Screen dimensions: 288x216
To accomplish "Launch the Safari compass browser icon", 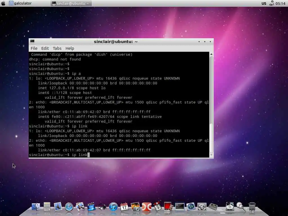I will click(x=69, y=207).
